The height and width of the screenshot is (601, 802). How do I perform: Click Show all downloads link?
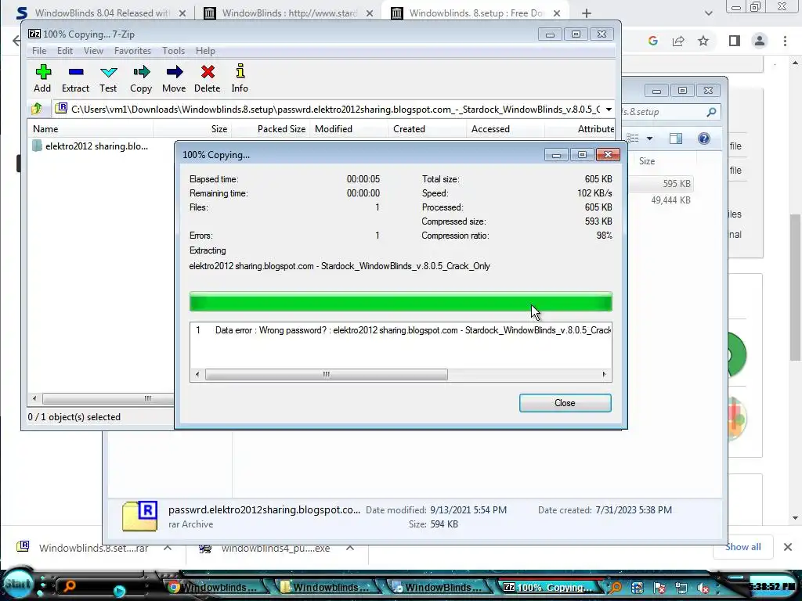[742, 547]
